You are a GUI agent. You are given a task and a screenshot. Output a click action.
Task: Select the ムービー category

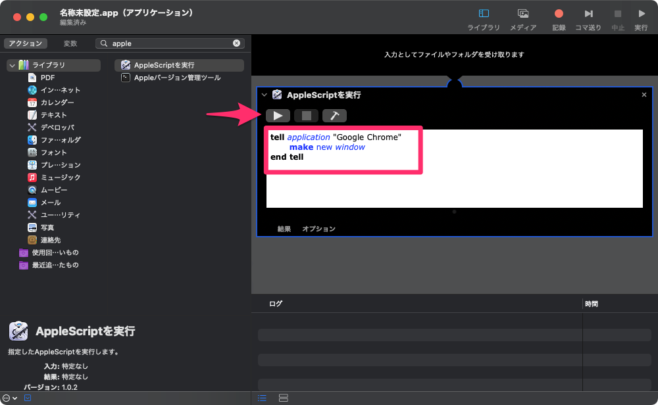point(47,190)
